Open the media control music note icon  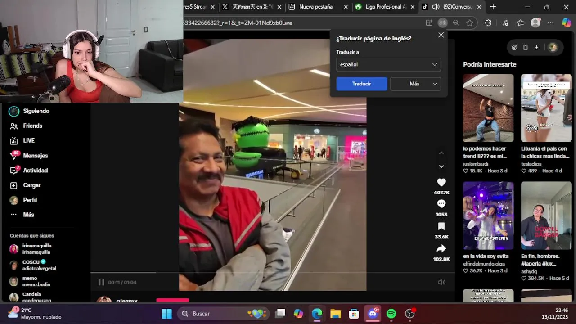click(505, 23)
